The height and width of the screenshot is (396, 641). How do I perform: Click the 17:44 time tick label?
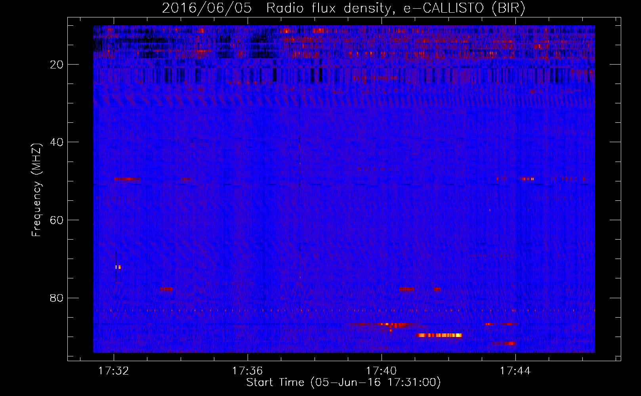coord(515,371)
